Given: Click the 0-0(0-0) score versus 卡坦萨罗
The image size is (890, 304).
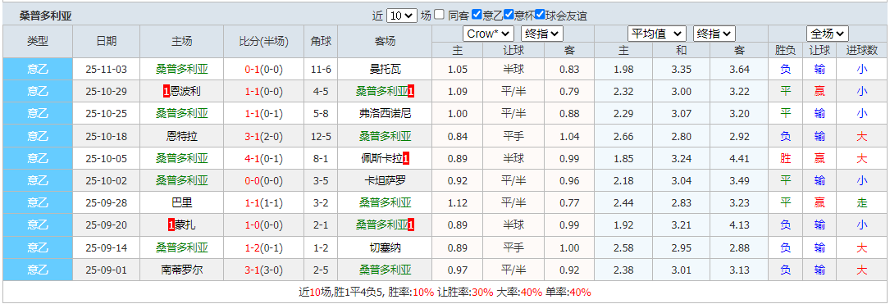Looking at the screenshot, I should click(x=264, y=181).
